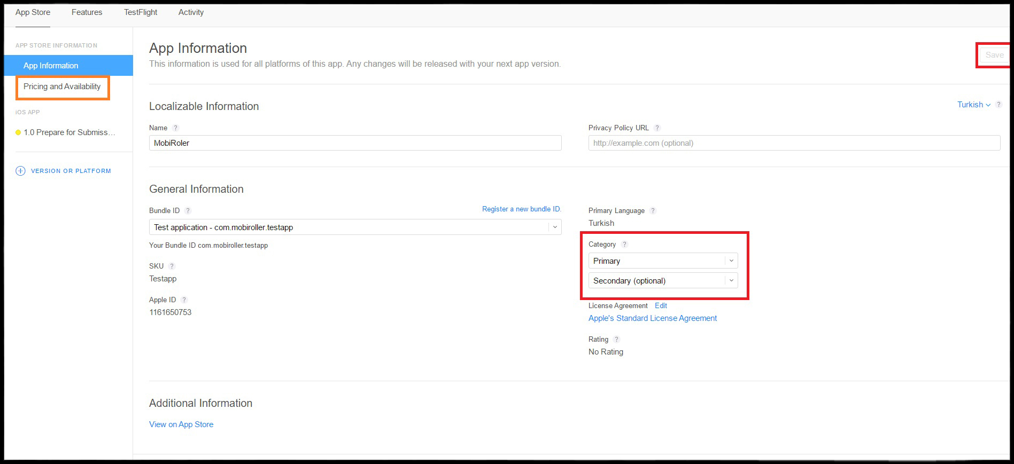Click VERSION OR PLATFORM link
The width and height of the screenshot is (1014, 464).
tap(71, 171)
